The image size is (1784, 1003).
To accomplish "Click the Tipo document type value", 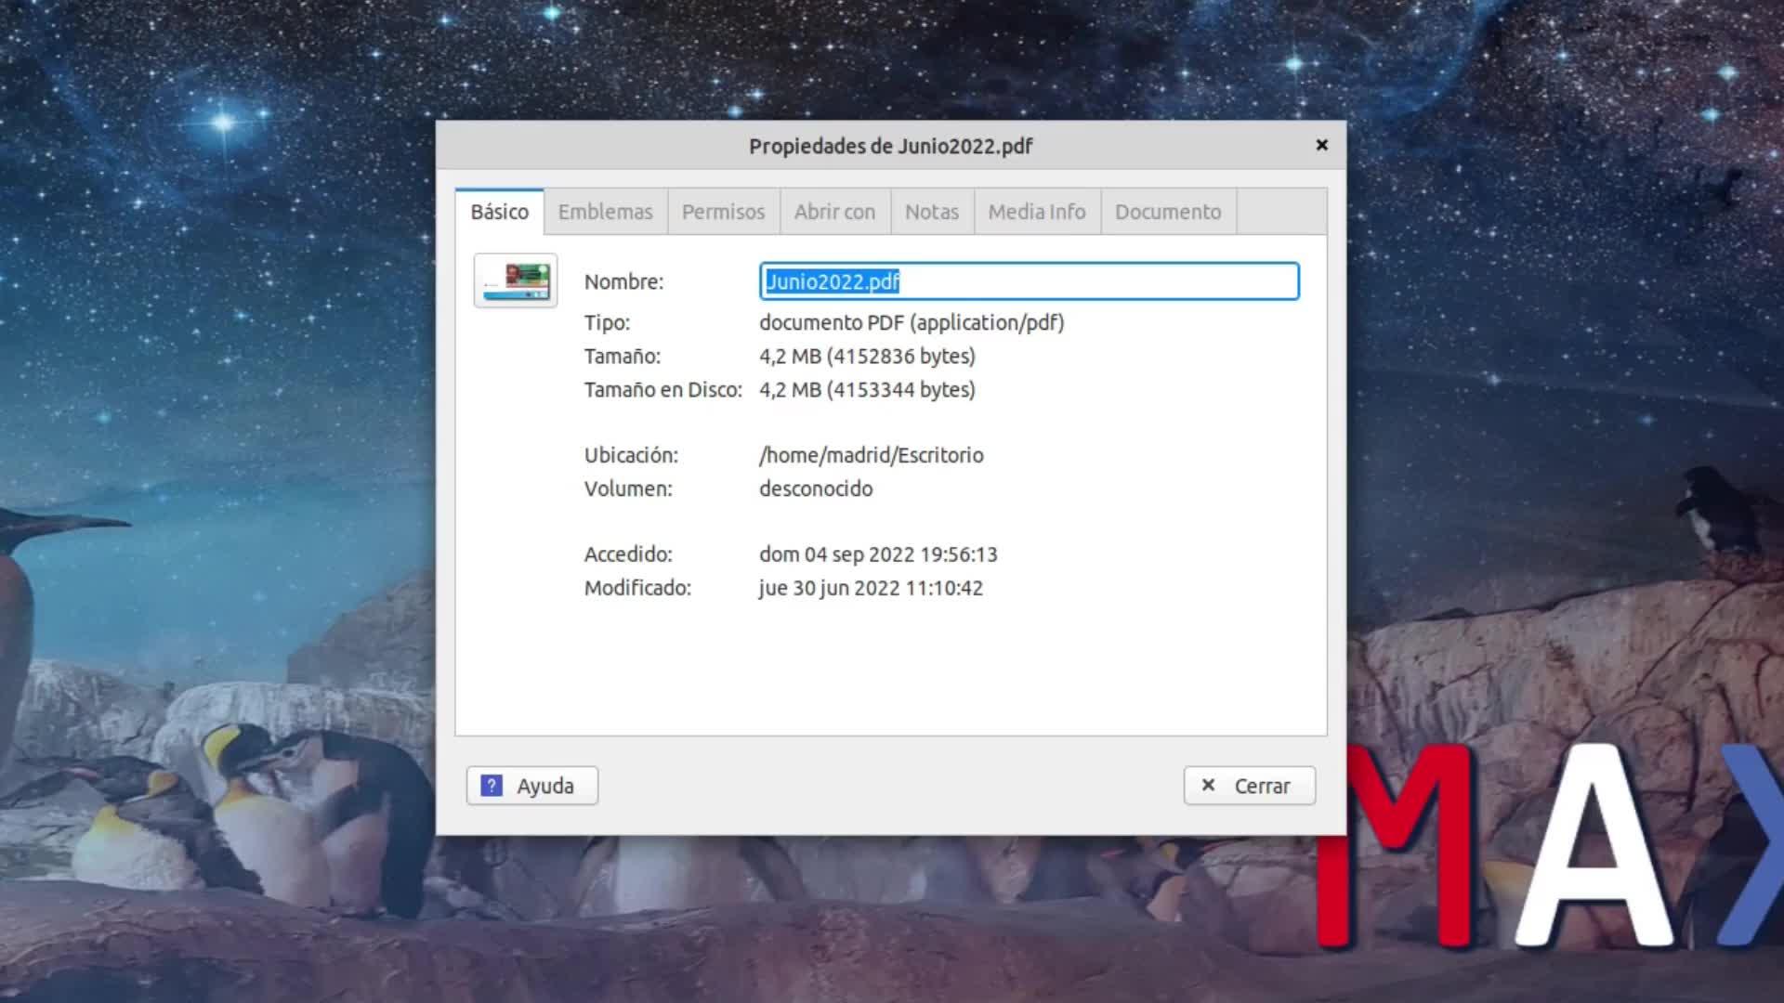I will pyautogui.click(x=911, y=322).
